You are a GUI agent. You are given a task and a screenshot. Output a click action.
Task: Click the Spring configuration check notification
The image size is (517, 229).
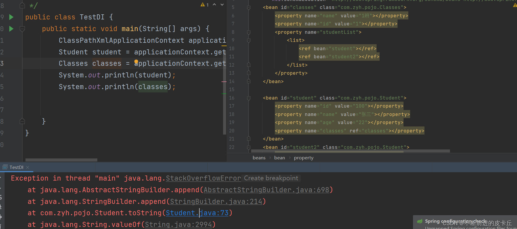pyautogui.click(x=465, y=222)
